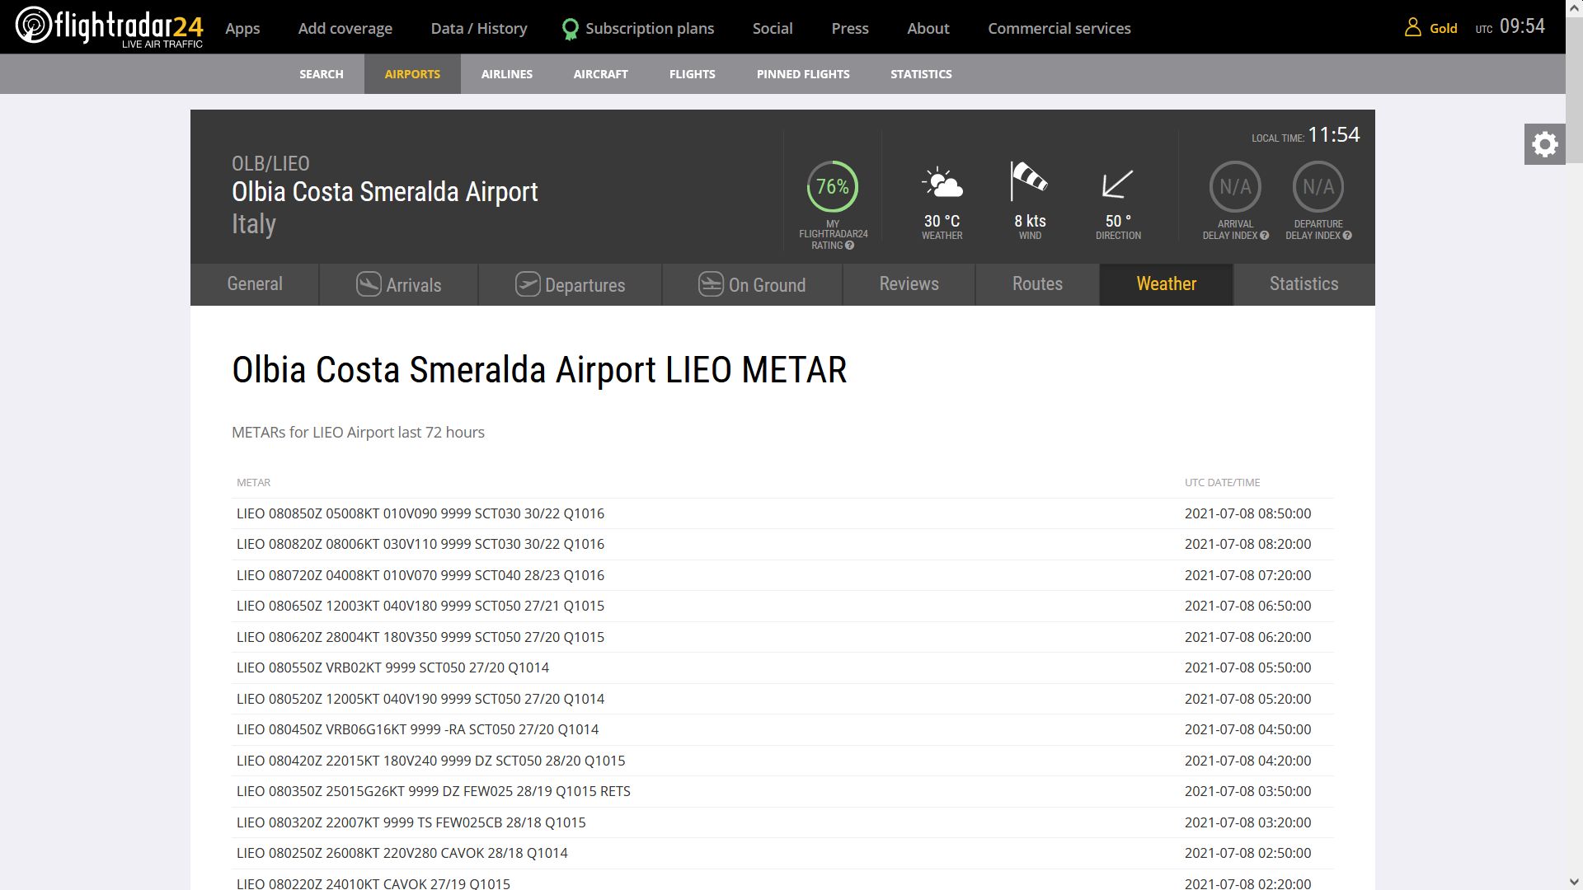The image size is (1583, 890).
Task: Click the arrival delay index help icon
Action: [x=1264, y=236]
